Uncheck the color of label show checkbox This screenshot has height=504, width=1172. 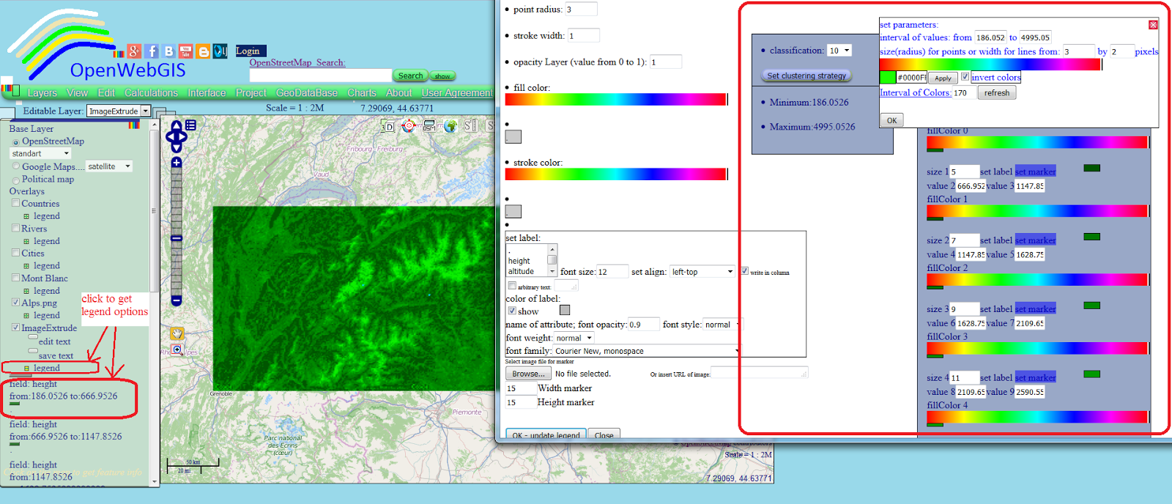click(512, 311)
